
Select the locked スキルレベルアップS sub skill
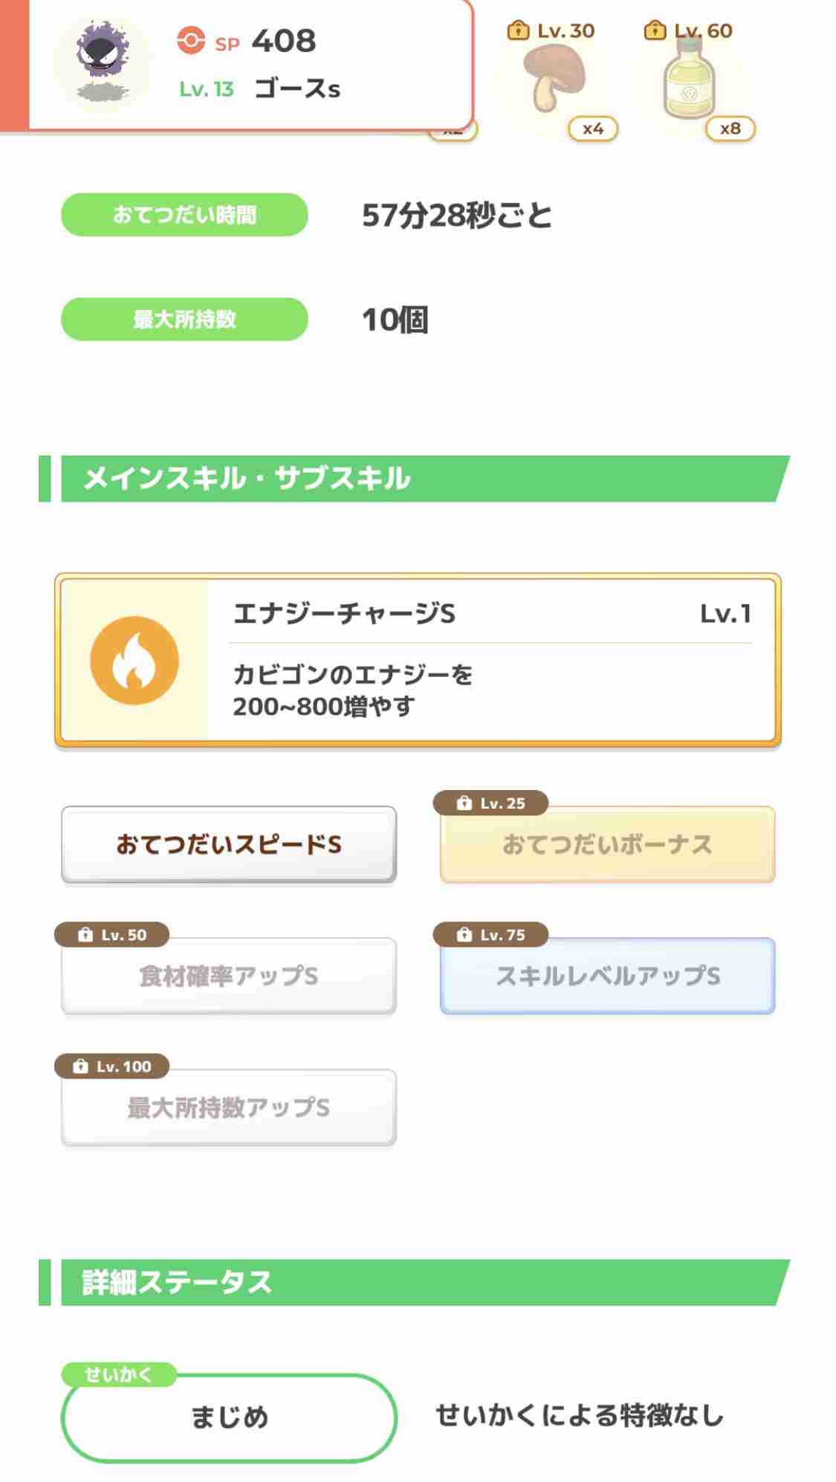[x=607, y=976]
